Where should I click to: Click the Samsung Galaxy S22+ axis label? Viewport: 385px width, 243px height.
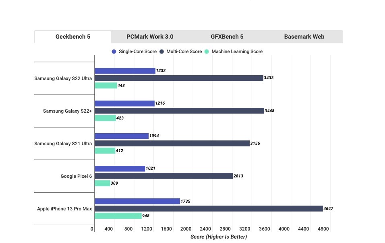[68, 111]
